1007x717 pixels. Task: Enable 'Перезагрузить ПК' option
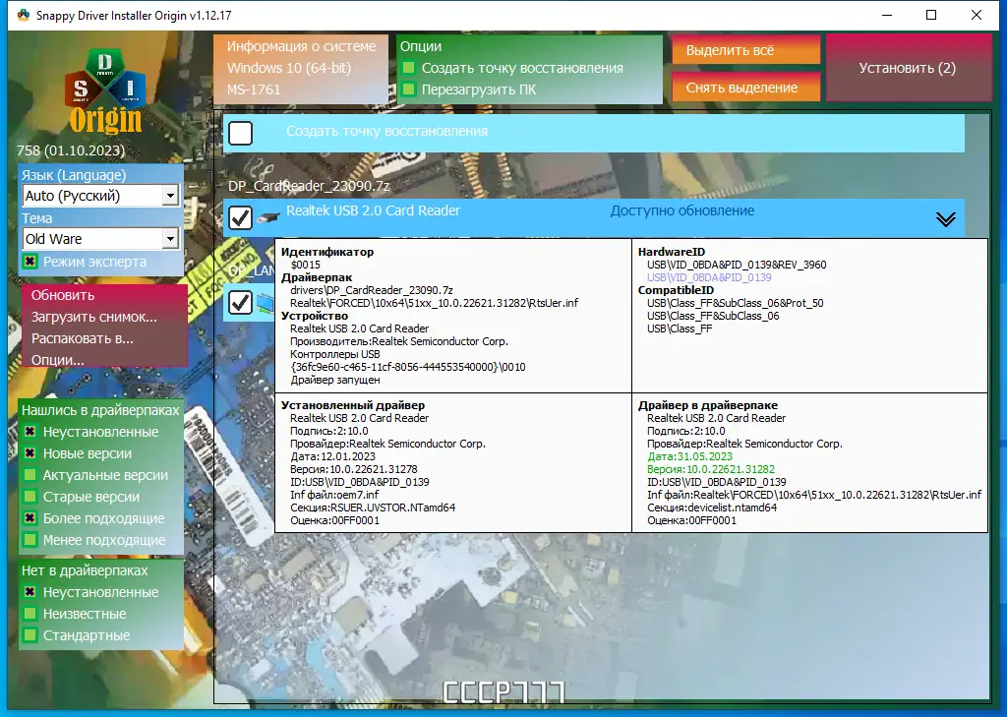408,90
